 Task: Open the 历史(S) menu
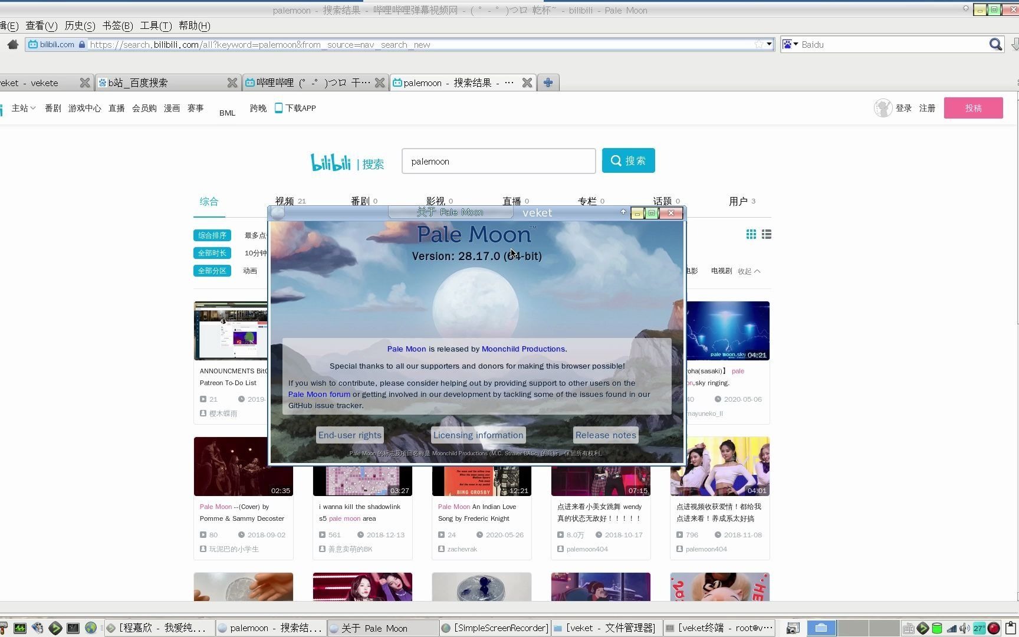[x=80, y=25]
